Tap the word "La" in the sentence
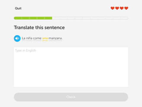142x107 pixels. pos(24,38)
